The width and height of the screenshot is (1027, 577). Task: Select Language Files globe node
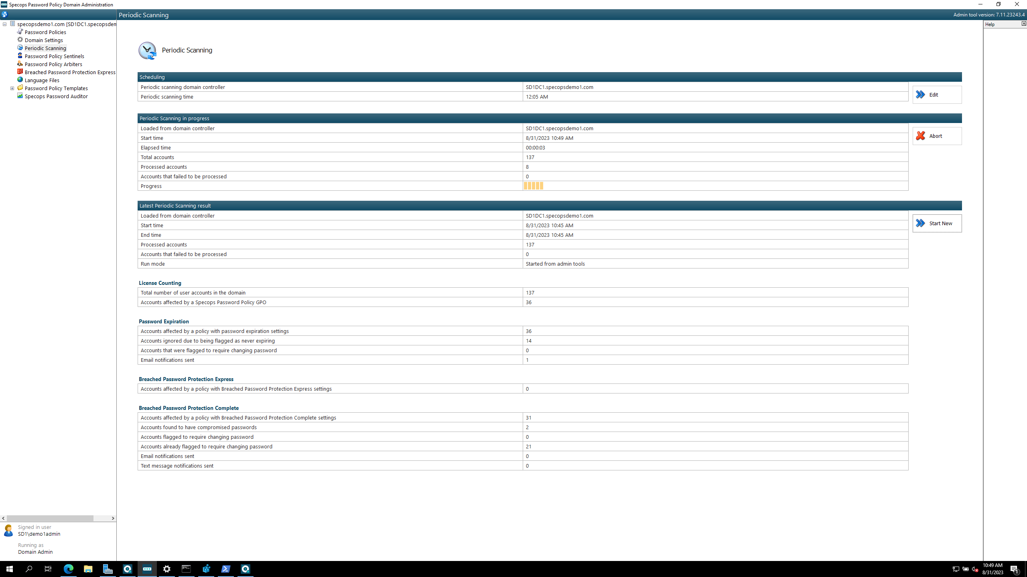42,80
